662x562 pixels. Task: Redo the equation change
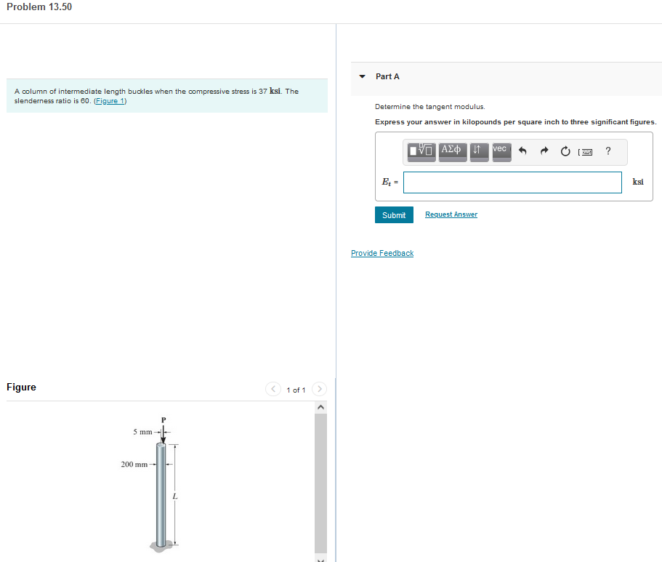[544, 150]
